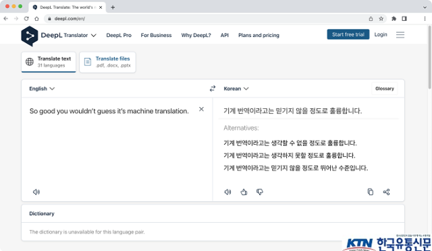Open For Business menu item
This screenshot has height=251, width=432.
[156, 35]
